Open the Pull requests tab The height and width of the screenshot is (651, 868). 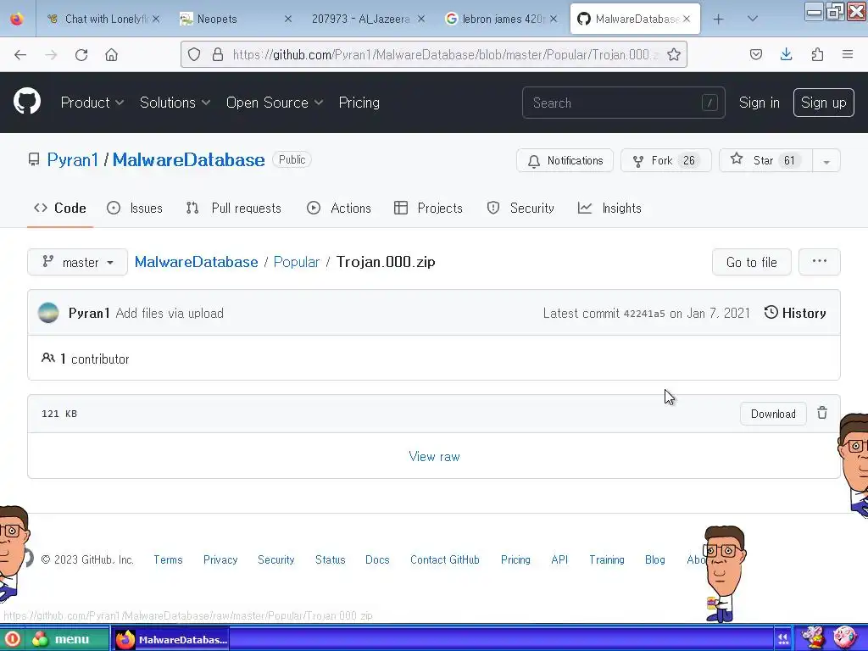click(x=234, y=209)
